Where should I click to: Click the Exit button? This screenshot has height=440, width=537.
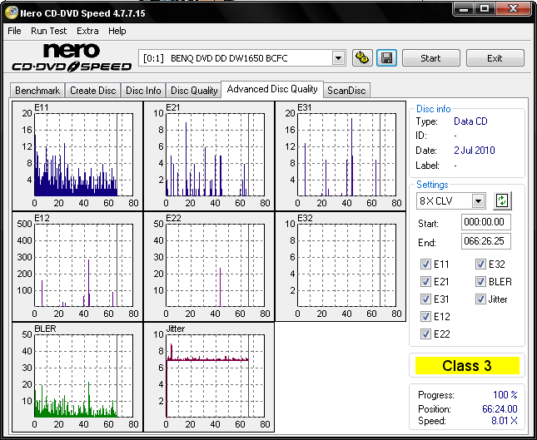(495, 58)
